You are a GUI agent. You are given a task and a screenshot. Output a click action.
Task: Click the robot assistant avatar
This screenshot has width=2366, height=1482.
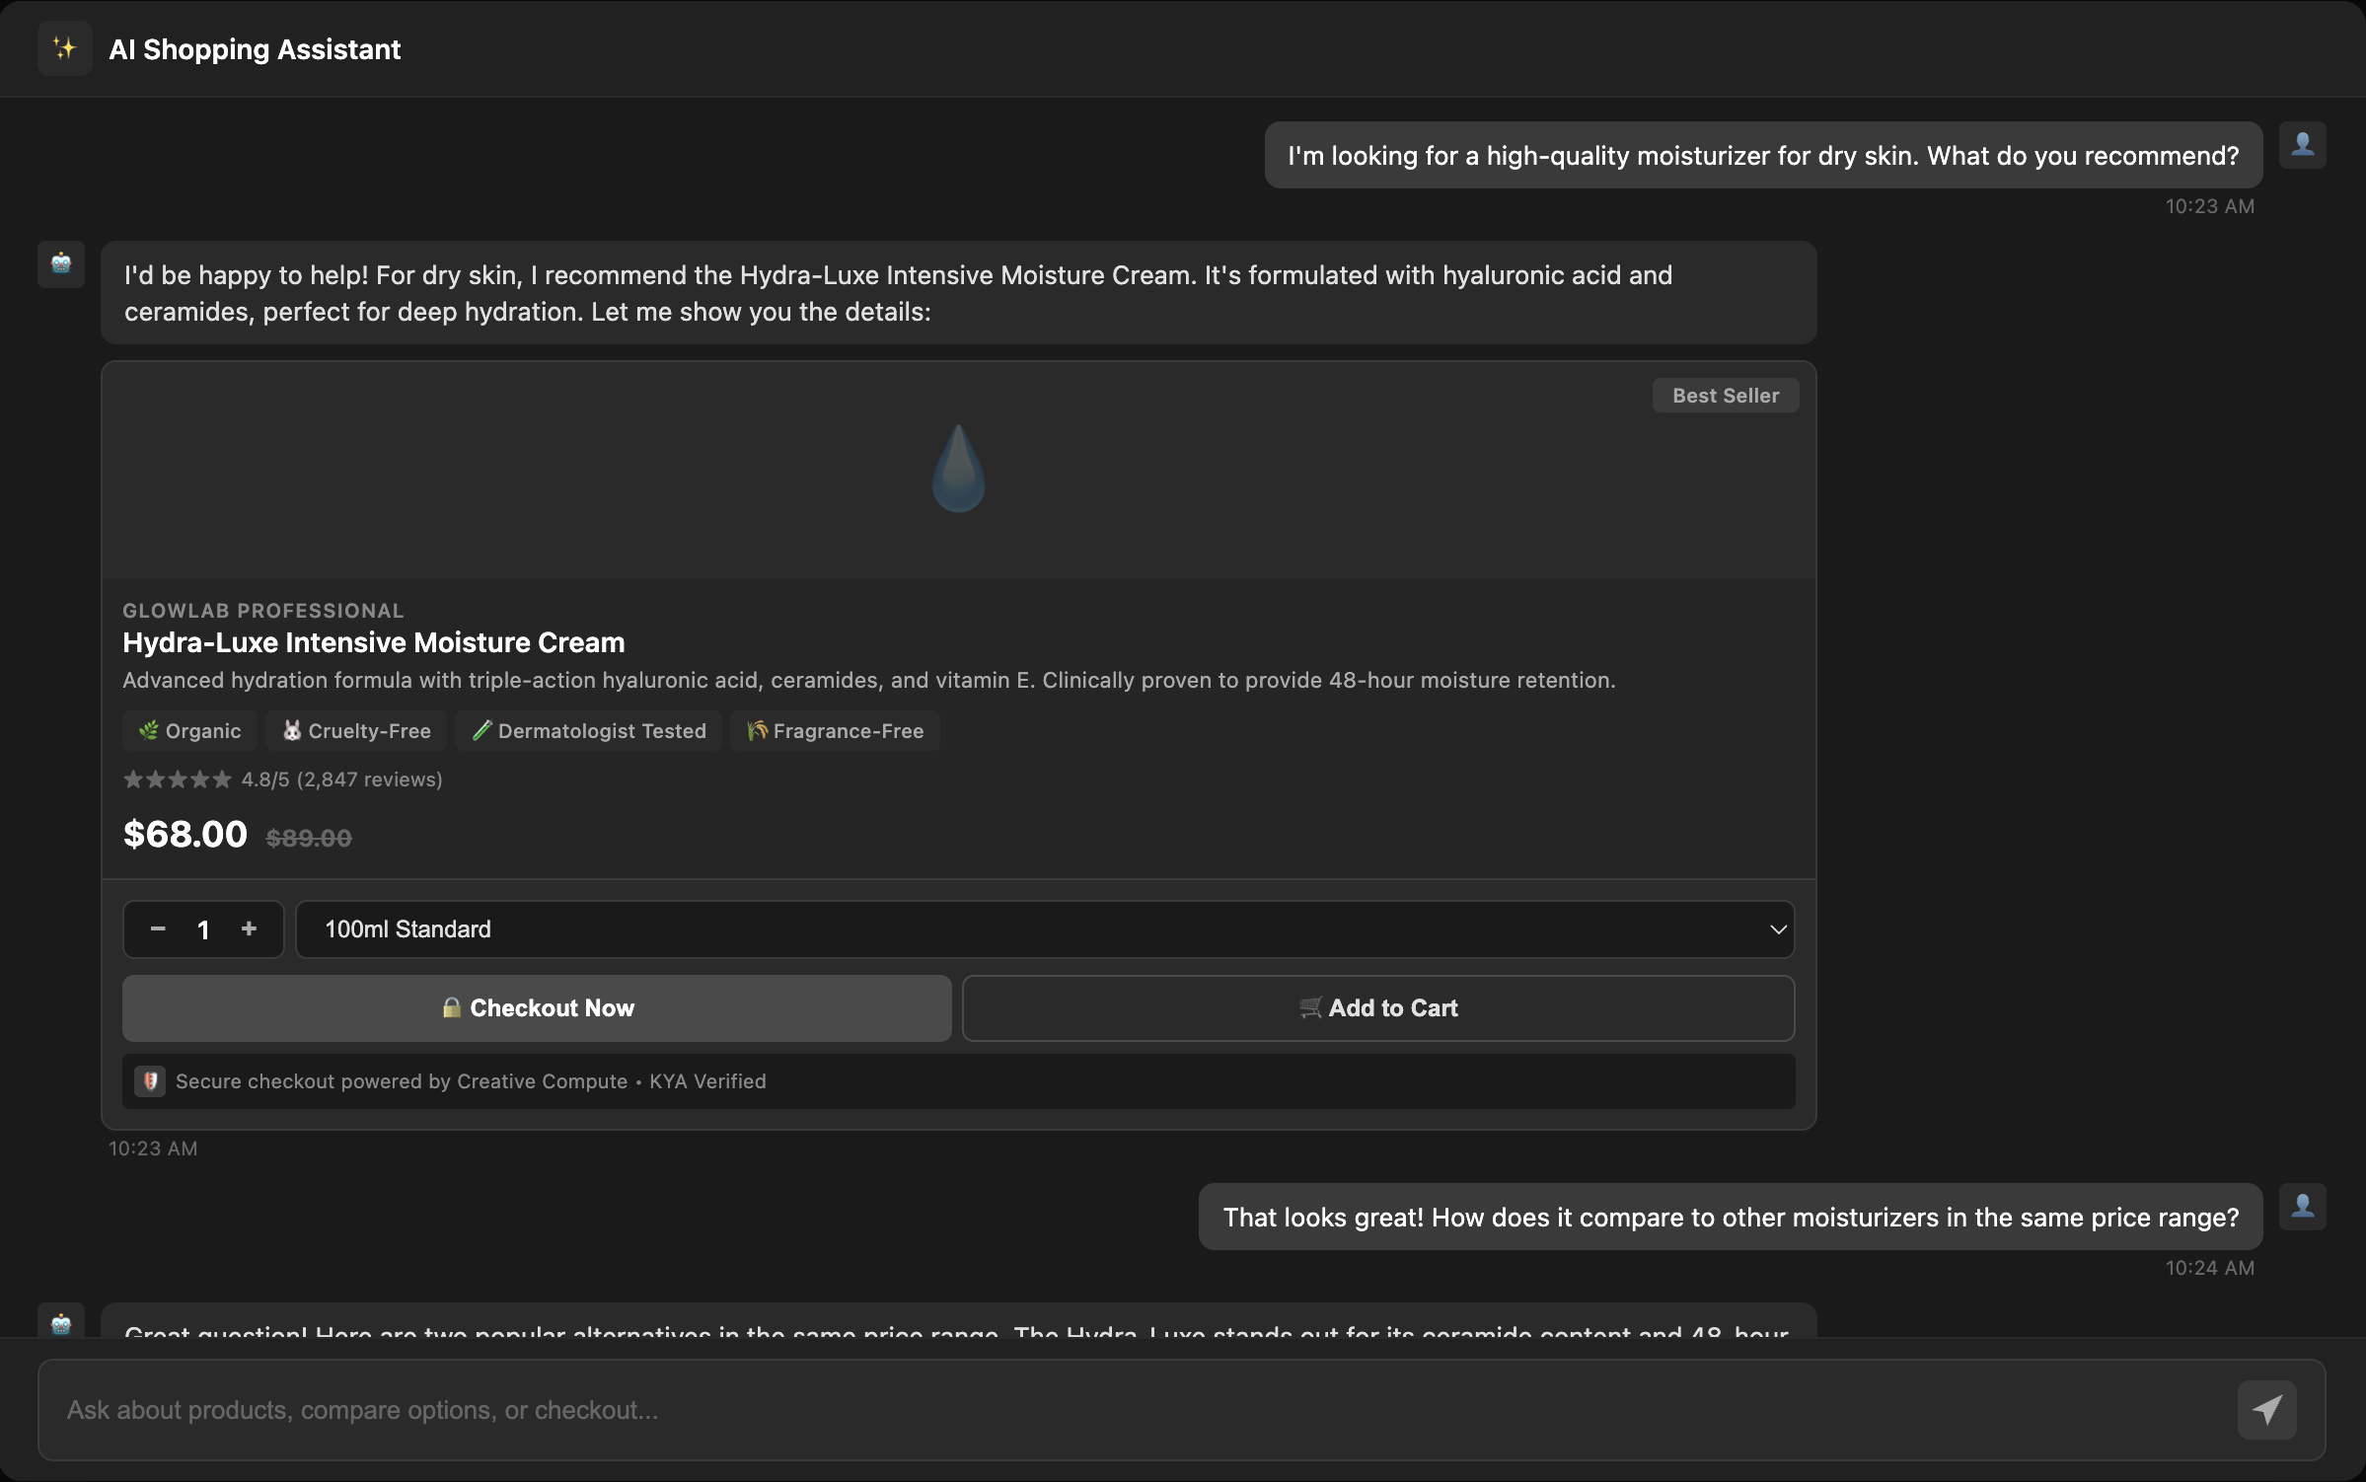tap(60, 264)
